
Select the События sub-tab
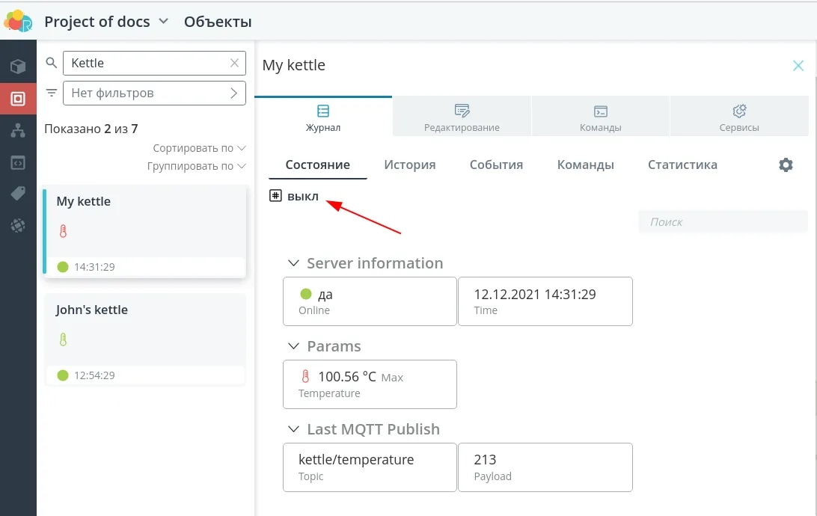click(496, 165)
